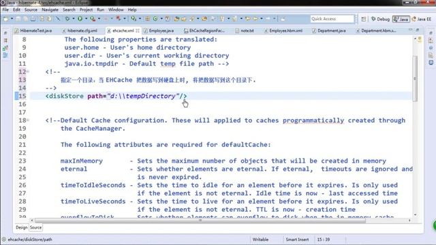Click the horizontal scrollbar thumb in editor
This screenshot has height=245, width=436.
200,220
